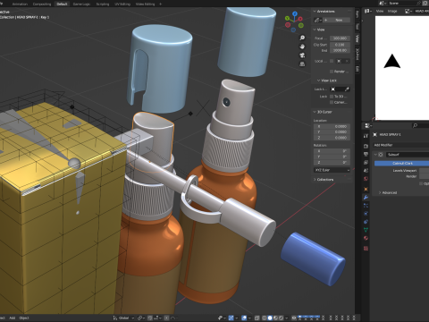Click the eyedropper in Lock to Object field
The image size is (429, 322).
(x=347, y=89)
